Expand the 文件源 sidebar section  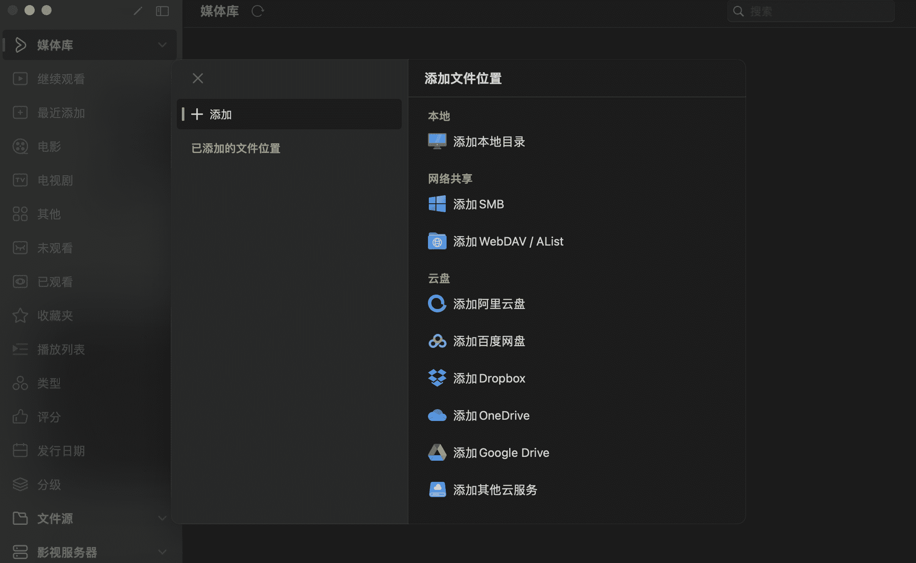click(x=162, y=518)
